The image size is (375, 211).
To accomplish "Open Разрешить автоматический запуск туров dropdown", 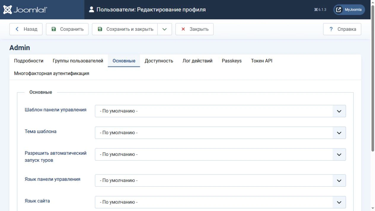I will [x=220, y=154].
